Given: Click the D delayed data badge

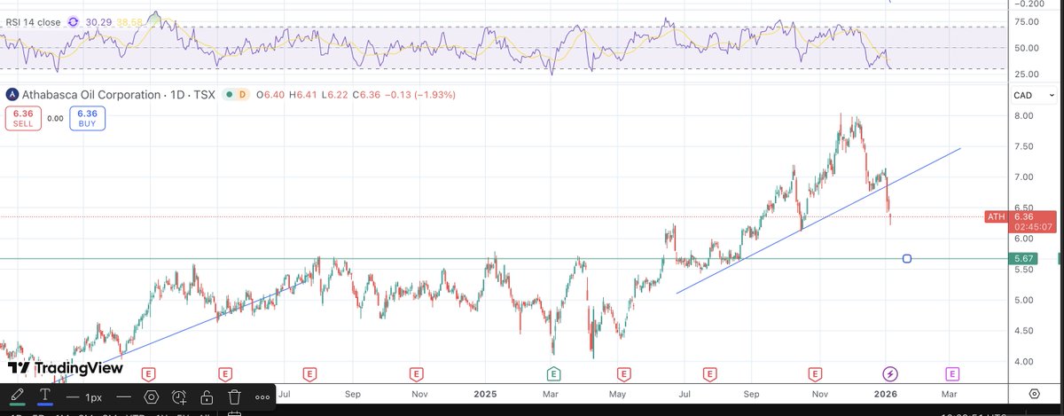Looking at the screenshot, I should pos(241,94).
